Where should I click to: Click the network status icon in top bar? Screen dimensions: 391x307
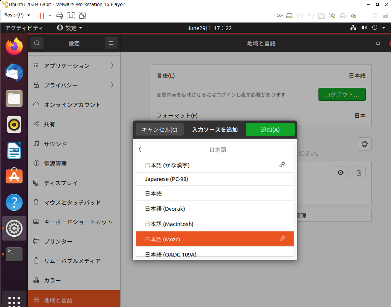pyautogui.click(x=353, y=27)
